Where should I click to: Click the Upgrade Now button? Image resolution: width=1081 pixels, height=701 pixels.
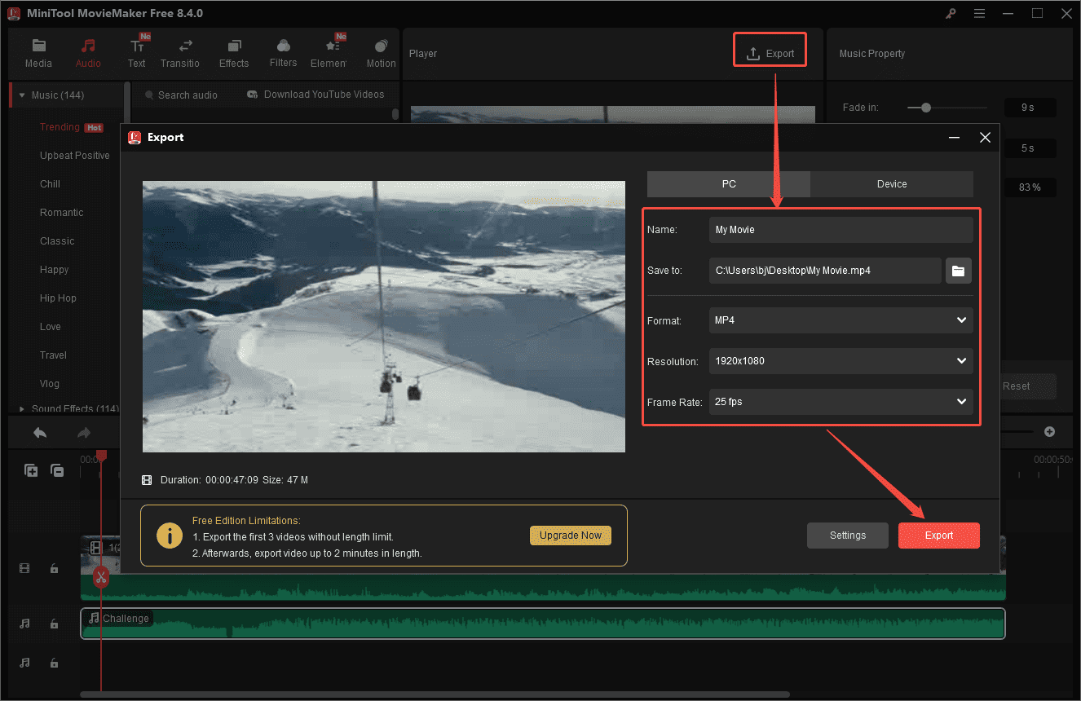tap(570, 536)
